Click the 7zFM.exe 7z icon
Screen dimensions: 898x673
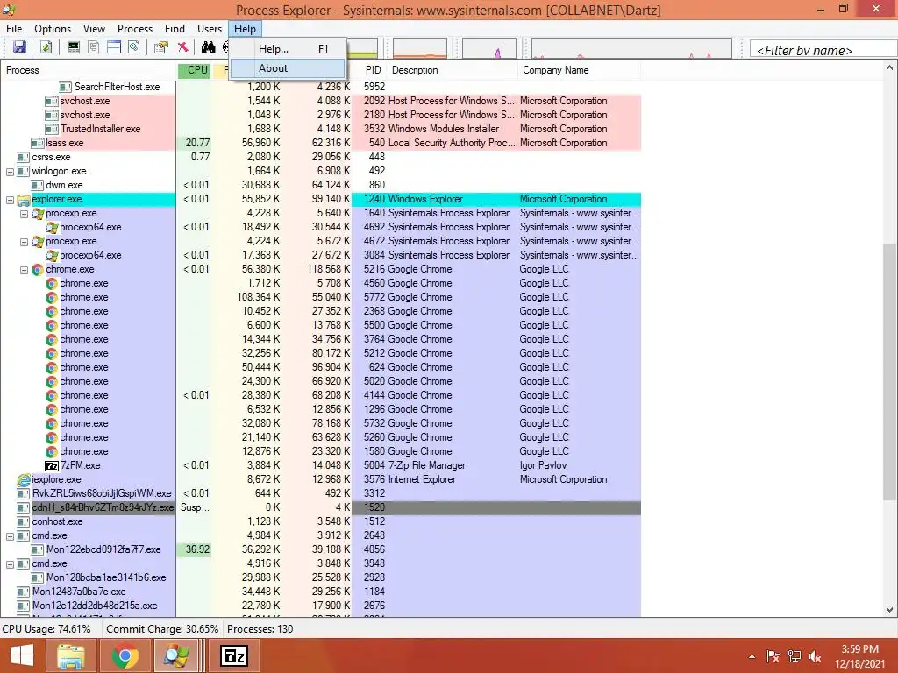52,466
